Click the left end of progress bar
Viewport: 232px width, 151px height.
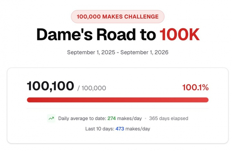click(29, 100)
